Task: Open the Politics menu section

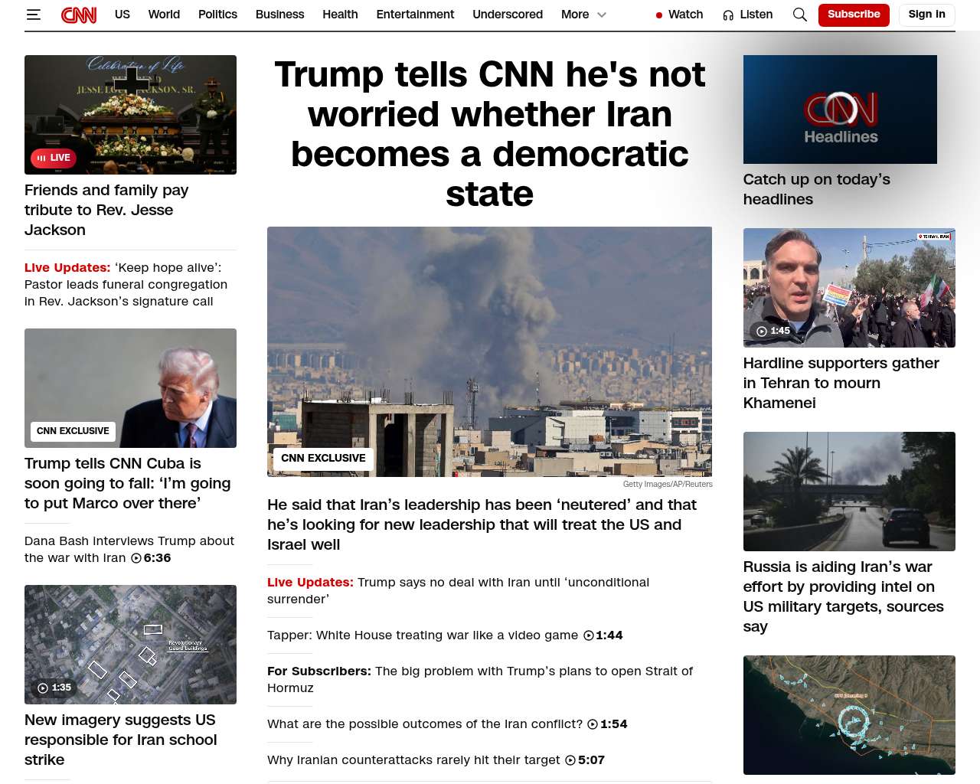Action: 217,15
